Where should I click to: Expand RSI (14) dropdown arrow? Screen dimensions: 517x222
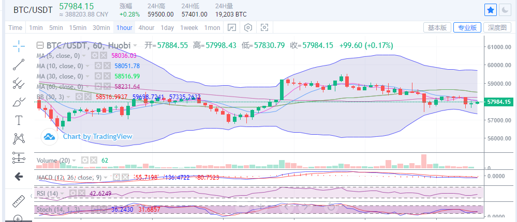62,194
